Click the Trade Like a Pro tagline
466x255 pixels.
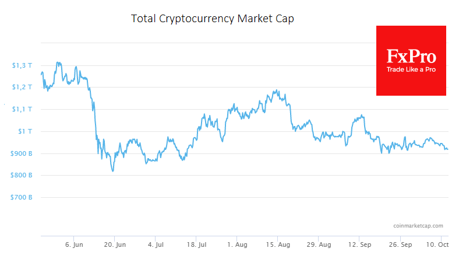[411, 70]
